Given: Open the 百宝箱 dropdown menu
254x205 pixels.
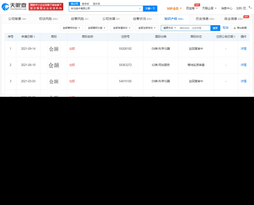Looking at the screenshot, I should coord(192,8).
